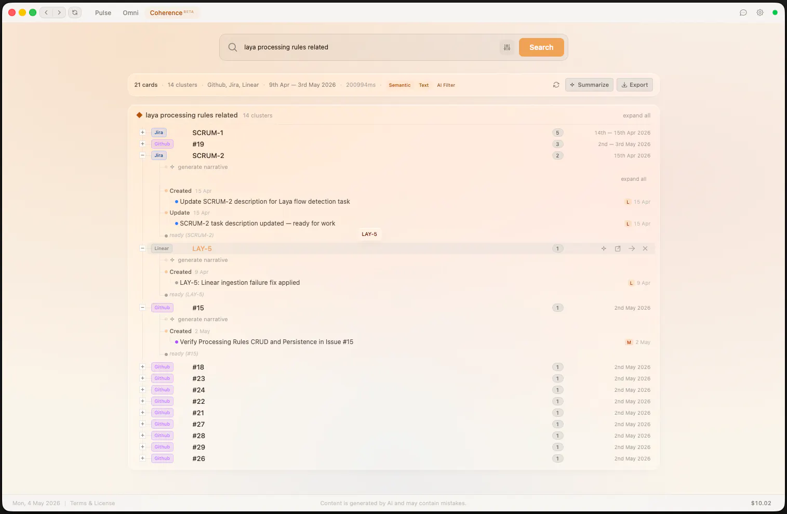Open 'Update SCRUM-2 description for Laya flow detection task'
Screen dimensions: 787x514
click(265, 202)
